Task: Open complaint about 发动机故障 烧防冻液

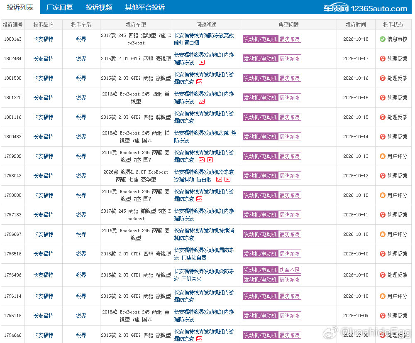Action: (205, 137)
